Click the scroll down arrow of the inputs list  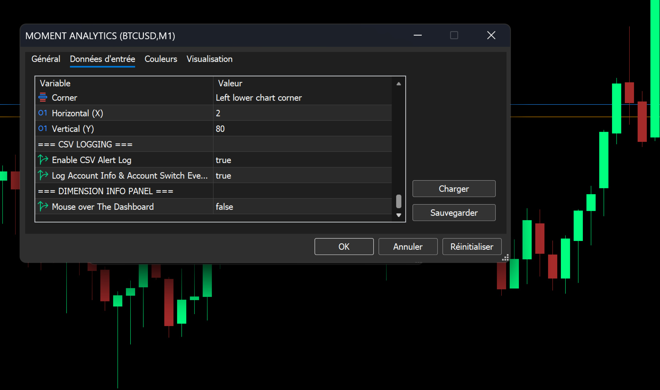[399, 215]
